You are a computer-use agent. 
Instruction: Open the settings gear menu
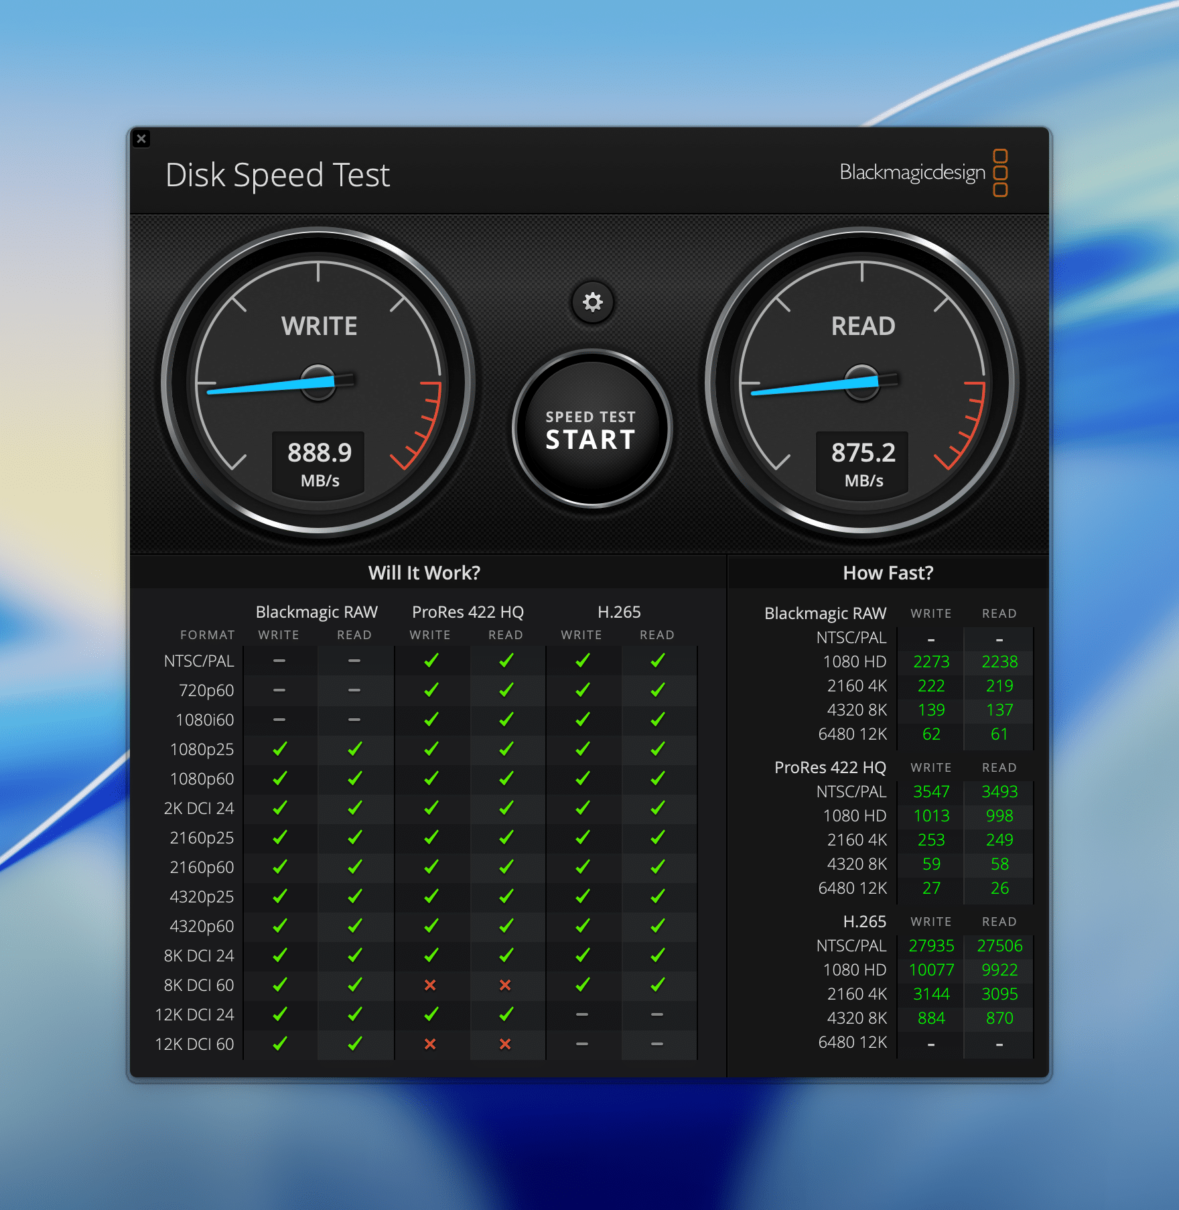[x=592, y=303]
